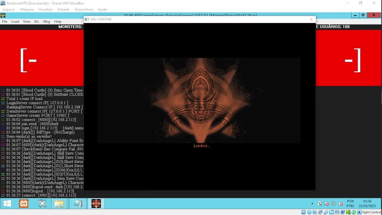Open the Windows Start button
Screen dimensions: 382x215
(x=7, y=204)
